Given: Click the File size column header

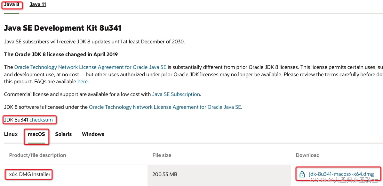Looking at the screenshot, I should [x=162, y=155].
